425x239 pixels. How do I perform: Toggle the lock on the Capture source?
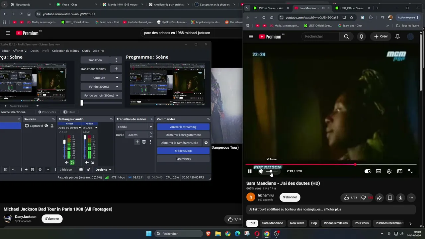click(52, 126)
